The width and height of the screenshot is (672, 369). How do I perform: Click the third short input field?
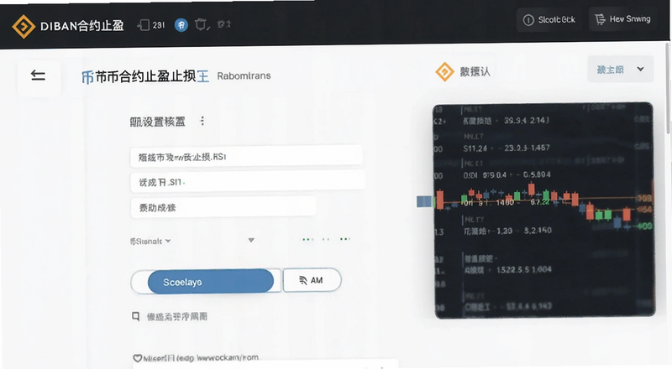click(x=223, y=208)
